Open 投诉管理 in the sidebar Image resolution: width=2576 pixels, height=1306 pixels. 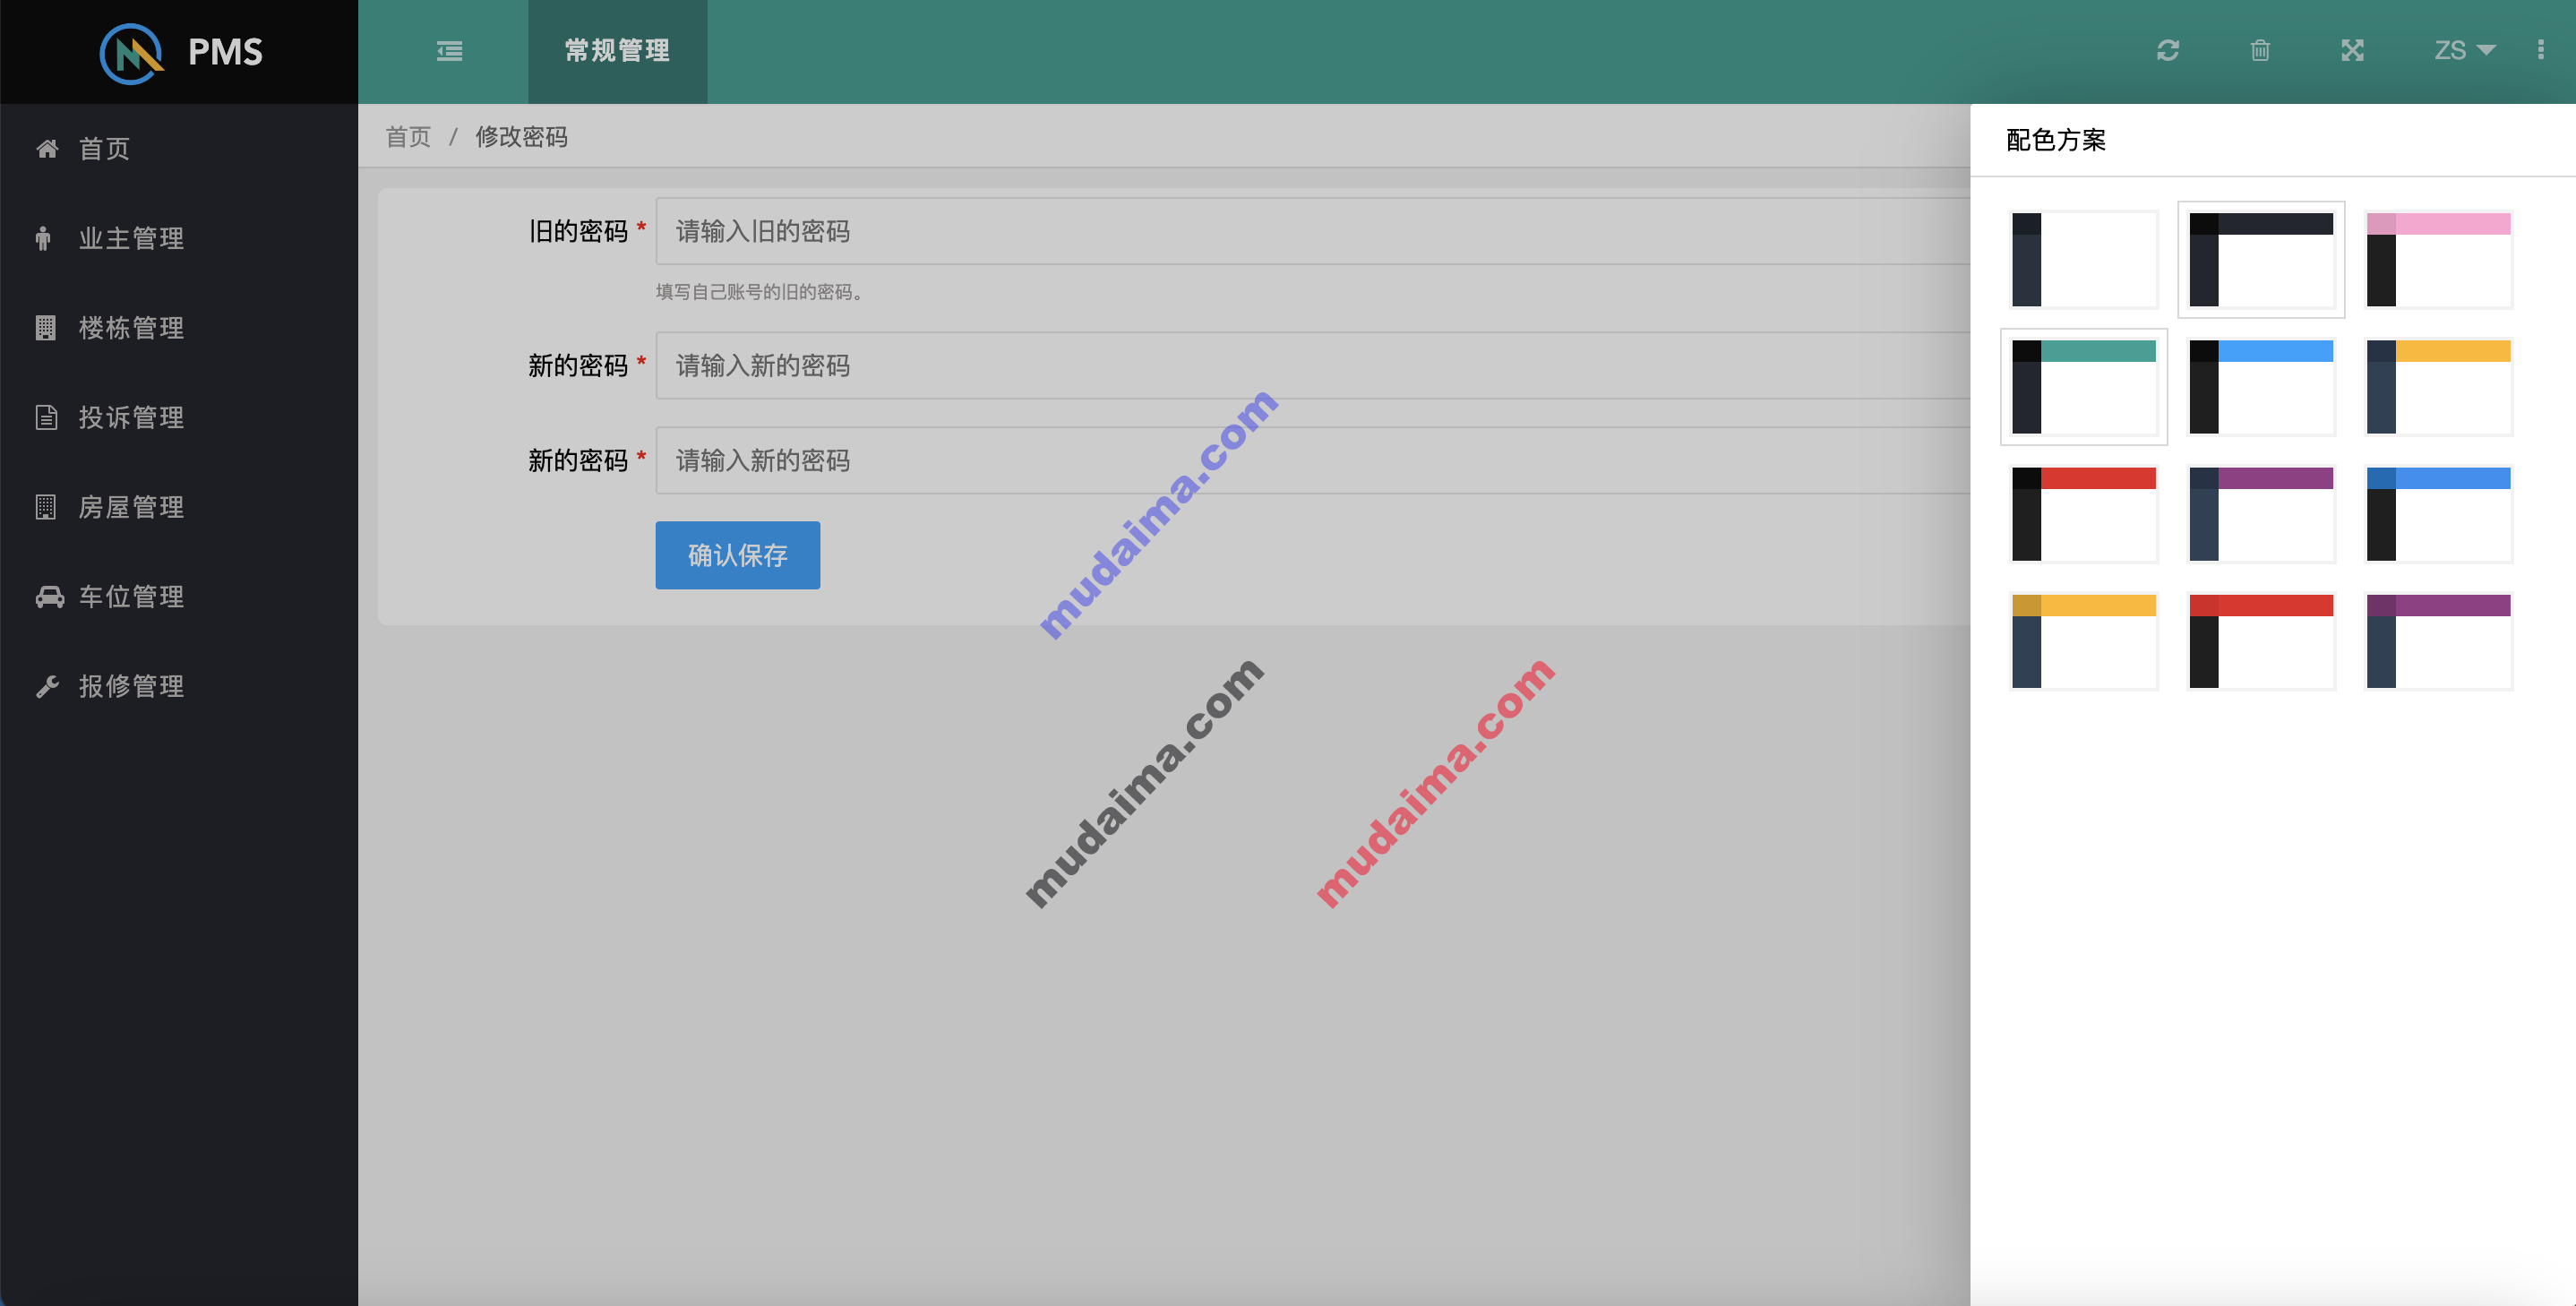179,417
